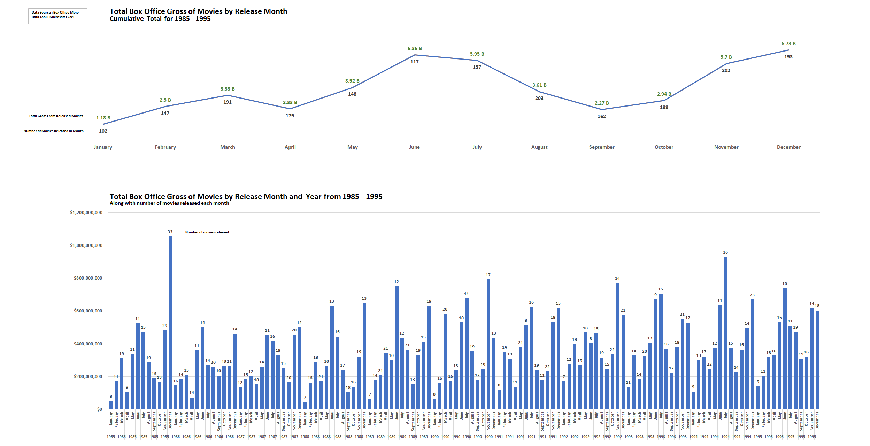Click the August axis label in line chart
870x446 pixels.
[x=539, y=147]
